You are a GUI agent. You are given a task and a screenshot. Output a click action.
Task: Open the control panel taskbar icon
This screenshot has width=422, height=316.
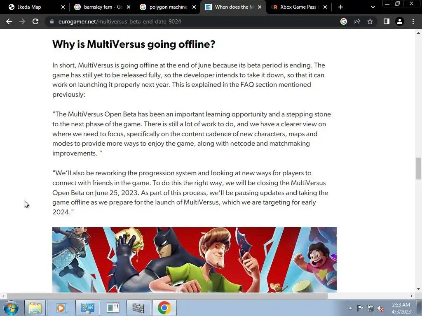click(x=88, y=308)
